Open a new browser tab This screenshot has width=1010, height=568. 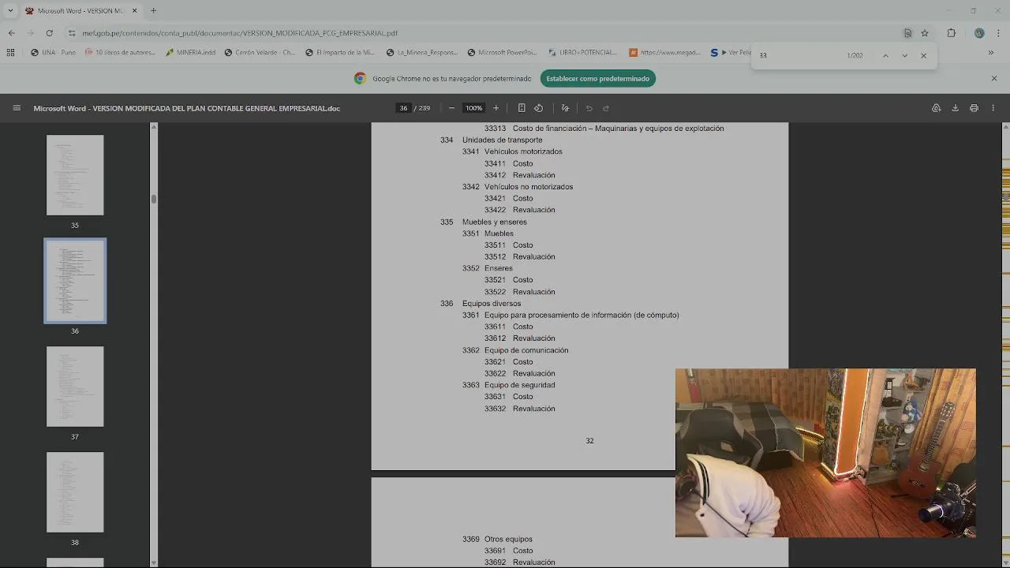click(153, 10)
